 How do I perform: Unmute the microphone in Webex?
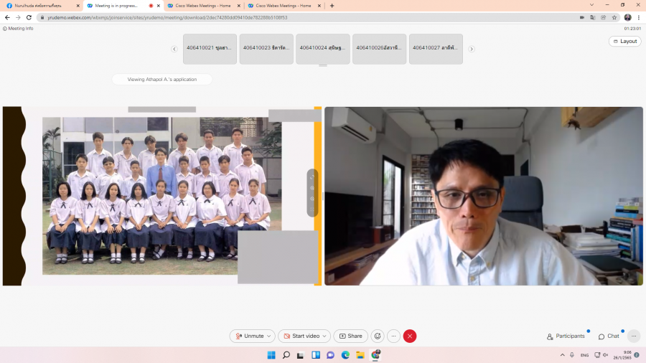pos(249,336)
